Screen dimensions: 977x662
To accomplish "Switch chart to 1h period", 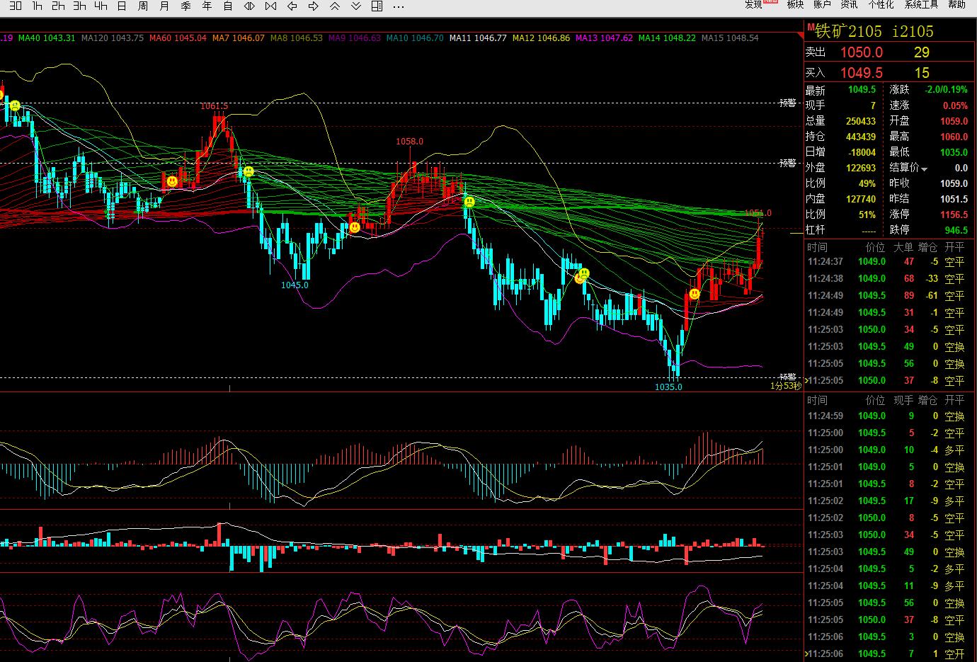I will pos(37,6).
